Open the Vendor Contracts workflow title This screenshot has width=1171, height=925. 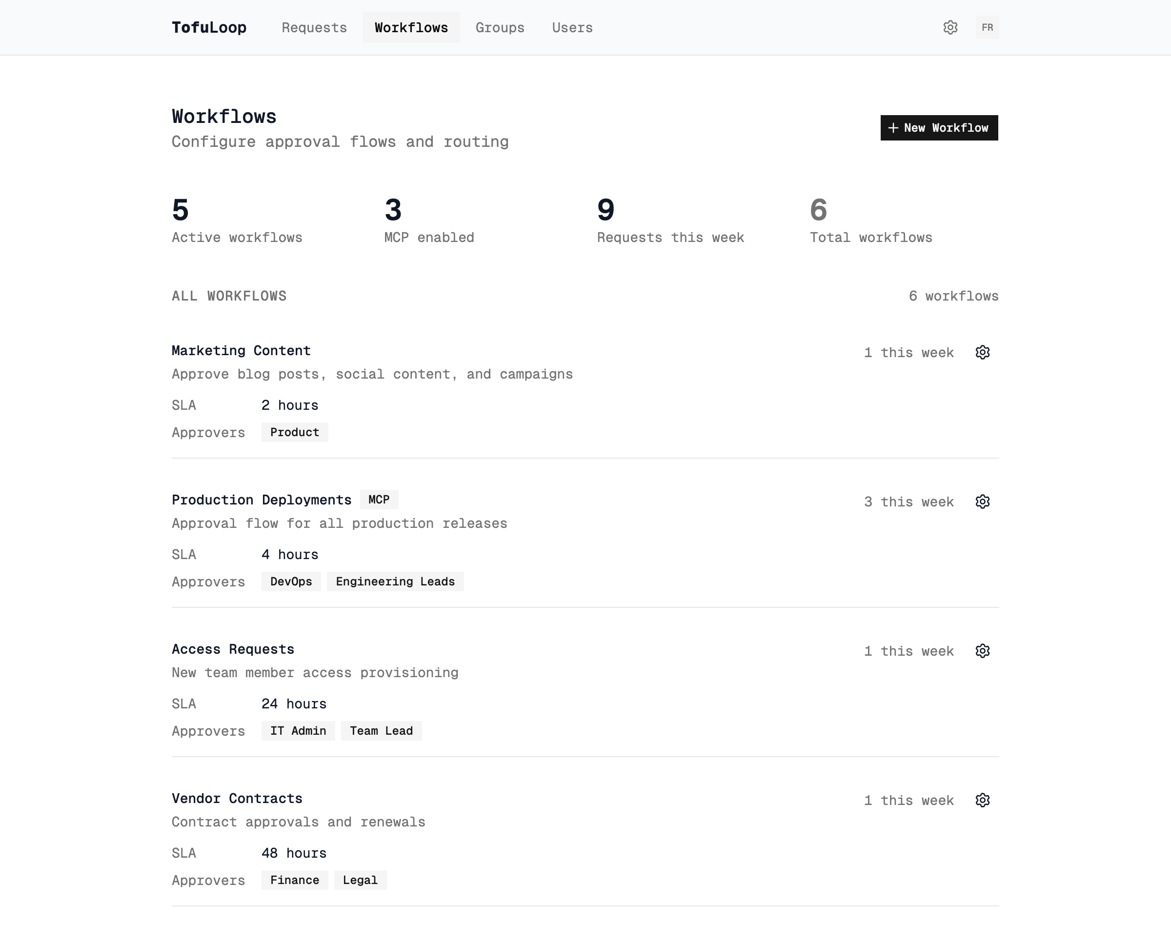pos(237,798)
